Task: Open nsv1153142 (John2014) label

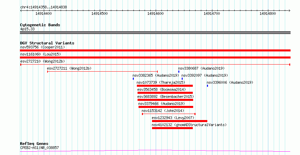Action: [163, 111]
